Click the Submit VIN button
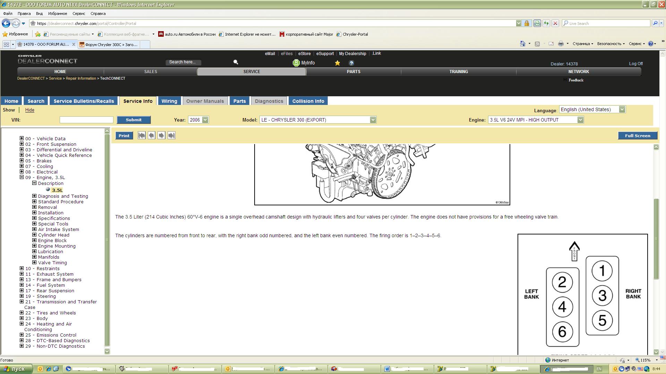This screenshot has height=374, width=666. click(x=134, y=120)
